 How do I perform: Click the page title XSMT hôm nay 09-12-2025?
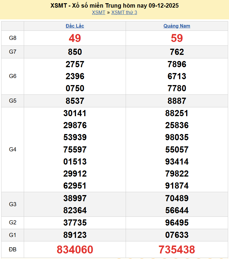[114, 6]
